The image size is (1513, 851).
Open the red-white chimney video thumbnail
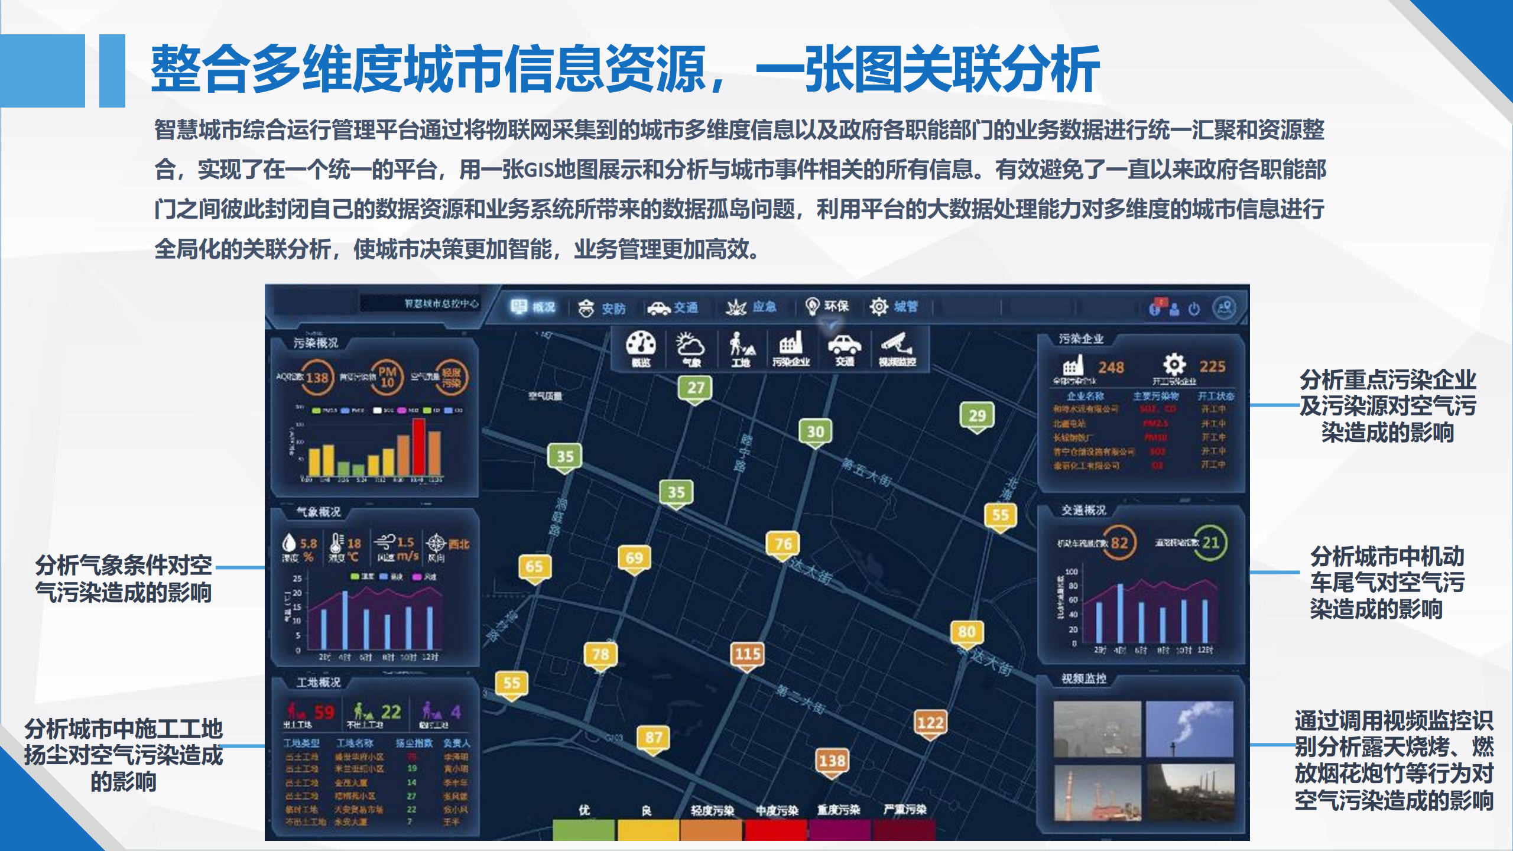click(x=1097, y=792)
